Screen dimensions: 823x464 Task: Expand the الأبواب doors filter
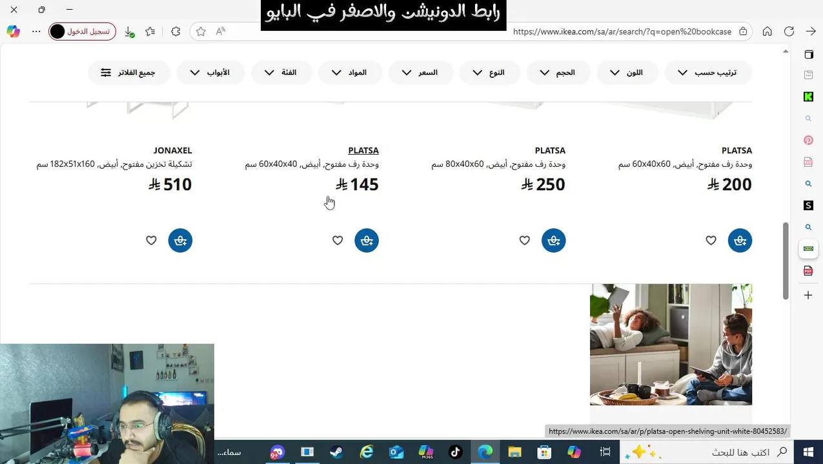[x=211, y=73]
